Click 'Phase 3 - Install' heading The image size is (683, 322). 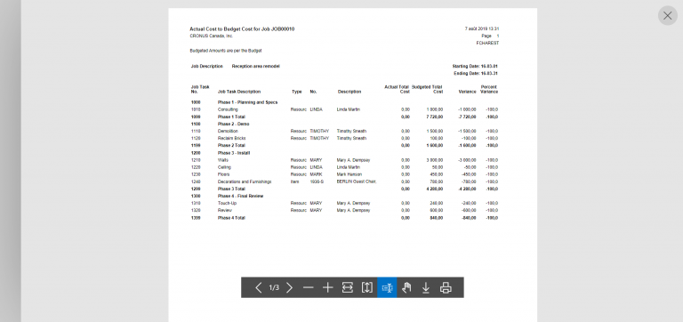(234, 153)
